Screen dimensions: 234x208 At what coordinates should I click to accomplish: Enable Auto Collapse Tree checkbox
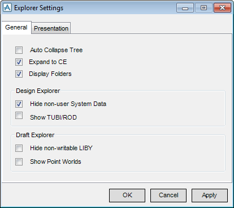click(x=19, y=50)
